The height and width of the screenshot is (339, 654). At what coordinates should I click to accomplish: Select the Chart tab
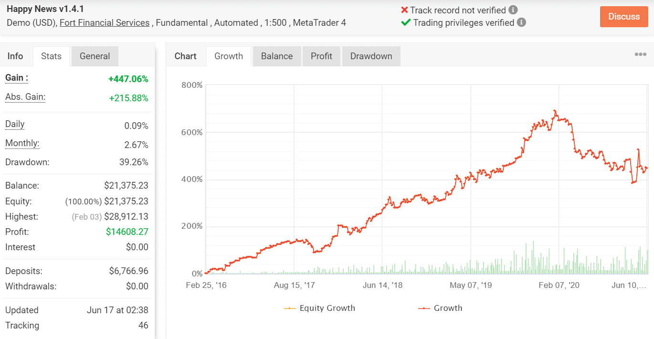point(186,56)
